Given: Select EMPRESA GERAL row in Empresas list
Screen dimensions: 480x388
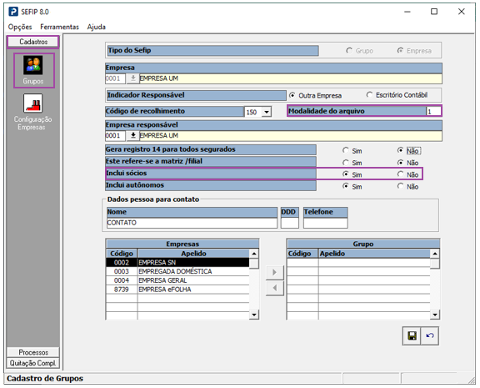Looking at the screenshot, I should pyautogui.click(x=177, y=280).
